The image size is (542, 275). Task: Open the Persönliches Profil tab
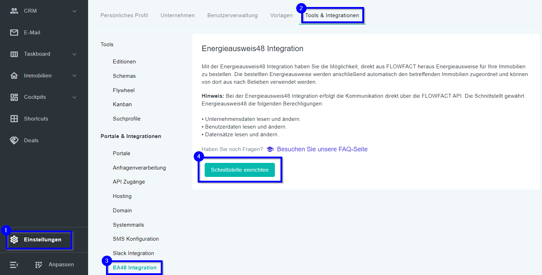124,15
